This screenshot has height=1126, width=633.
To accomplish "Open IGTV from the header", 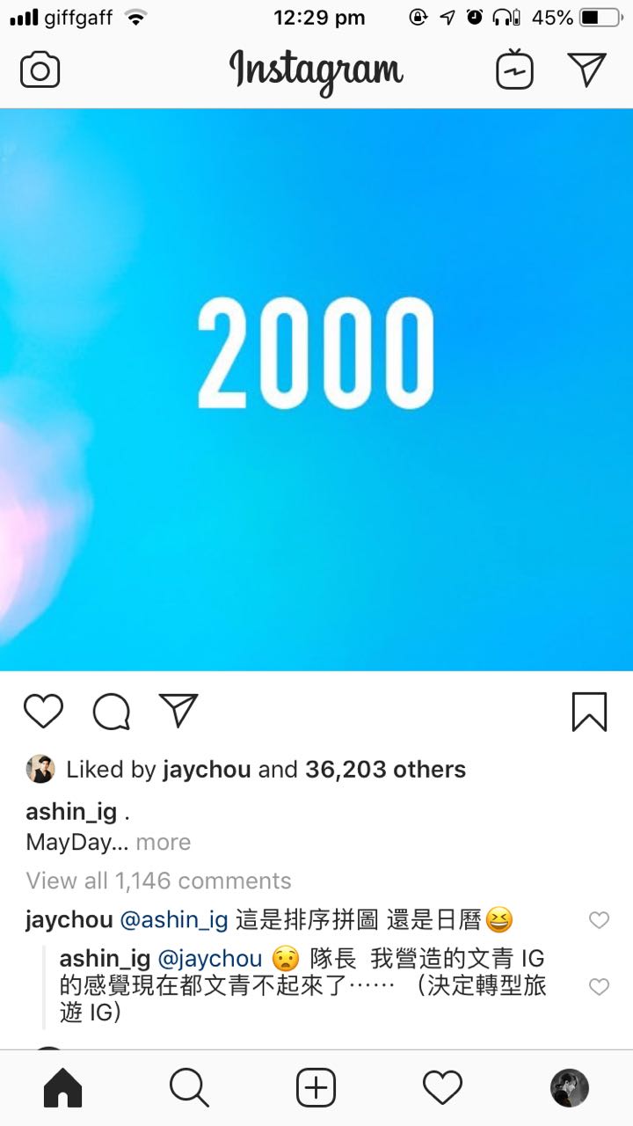I will [x=514, y=70].
